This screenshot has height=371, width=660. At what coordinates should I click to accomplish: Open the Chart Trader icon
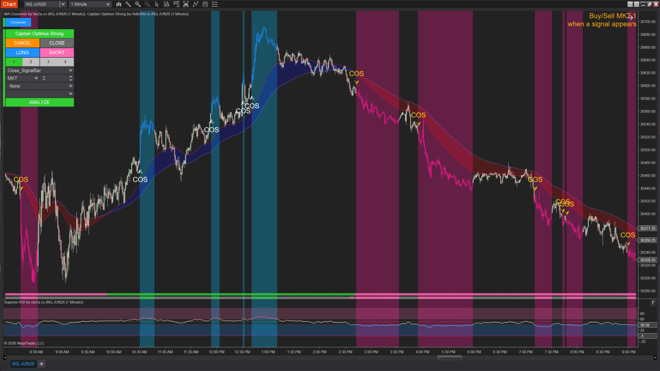coord(176,4)
